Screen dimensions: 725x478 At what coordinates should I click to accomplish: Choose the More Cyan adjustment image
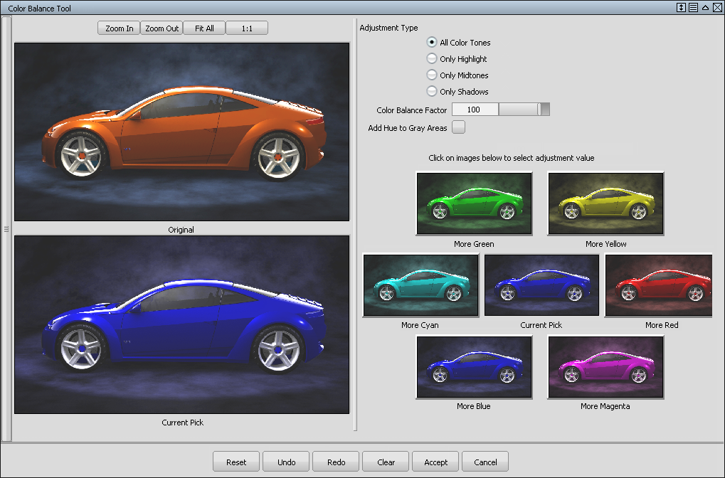pos(420,285)
